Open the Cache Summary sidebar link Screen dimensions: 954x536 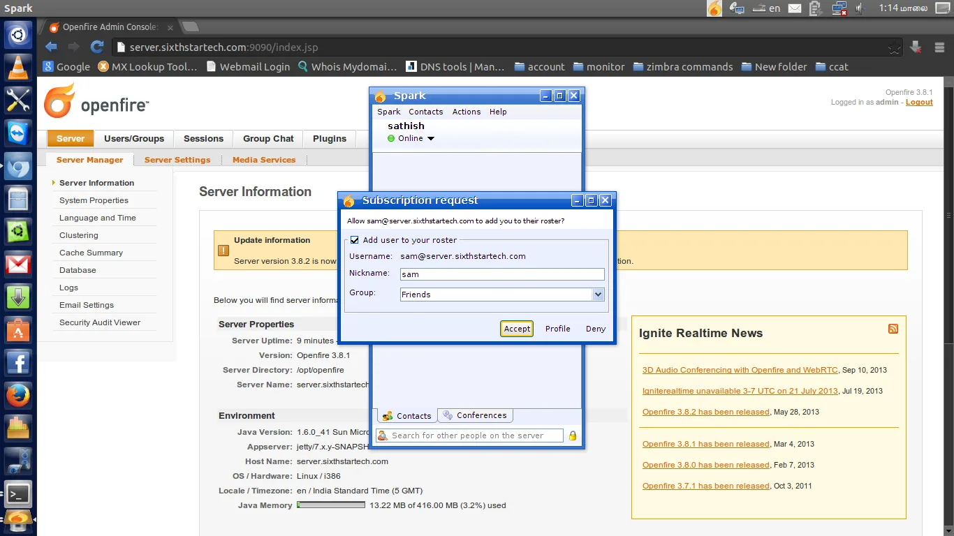click(91, 253)
